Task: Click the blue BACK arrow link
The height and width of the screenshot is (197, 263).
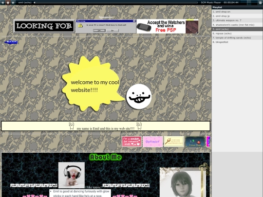Action: click(11, 42)
